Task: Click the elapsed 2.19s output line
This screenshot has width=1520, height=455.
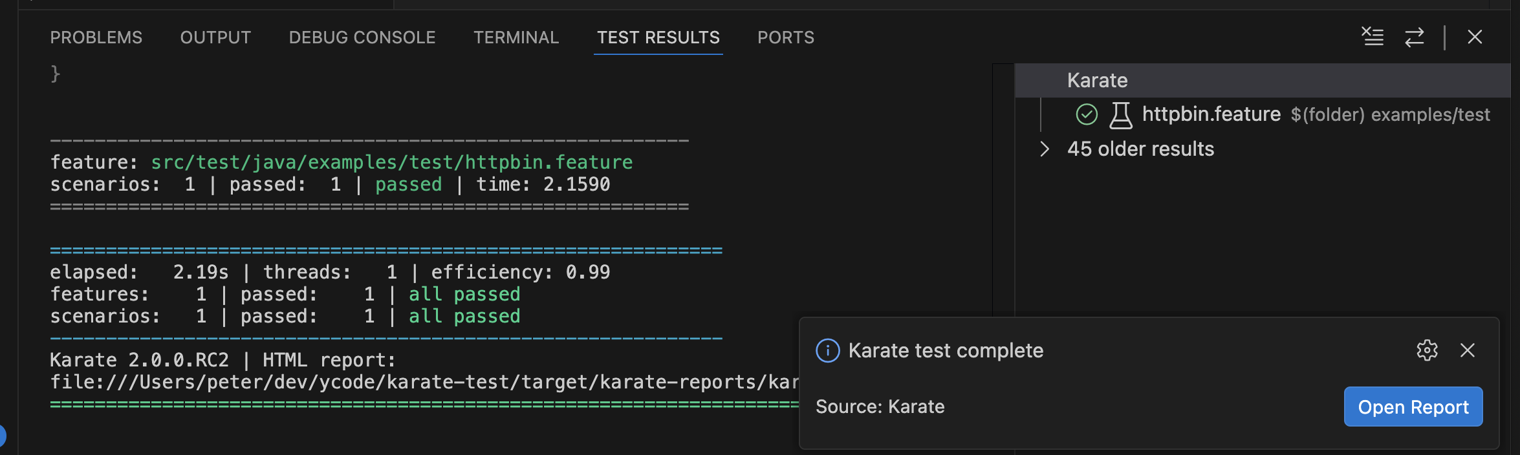Action: (x=330, y=272)
